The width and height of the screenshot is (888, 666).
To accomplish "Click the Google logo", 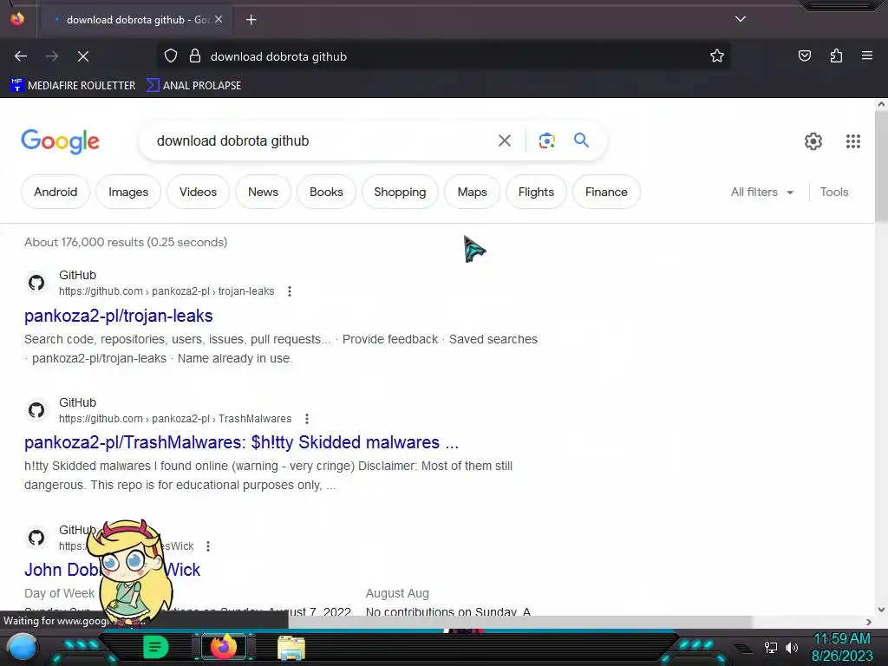I will pyautogui.click(x=60, y=141).
